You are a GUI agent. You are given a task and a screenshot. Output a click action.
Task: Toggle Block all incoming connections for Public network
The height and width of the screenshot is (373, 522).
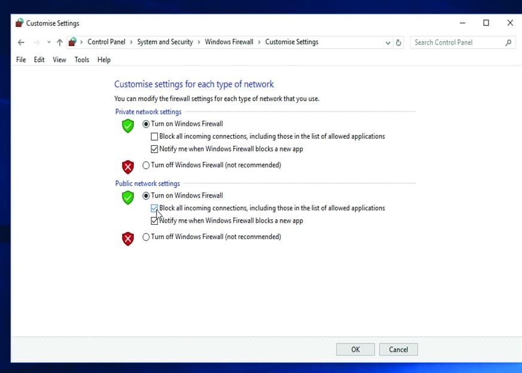tap(155, 209)
